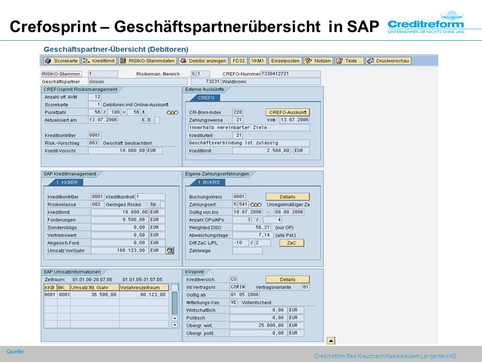Click the text innerhalb vereinbarter Ziele
482x362 pixels.
click(x=228, y=128)
